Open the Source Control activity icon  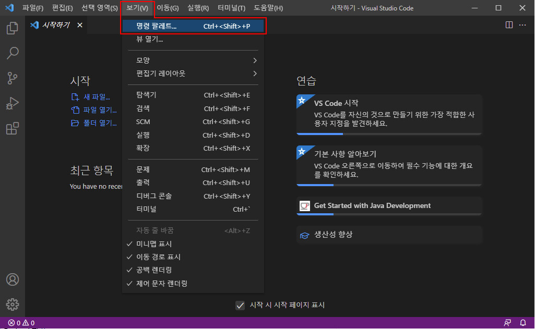tap(13, 78)
